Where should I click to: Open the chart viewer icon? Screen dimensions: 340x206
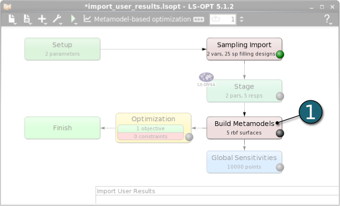87,19
